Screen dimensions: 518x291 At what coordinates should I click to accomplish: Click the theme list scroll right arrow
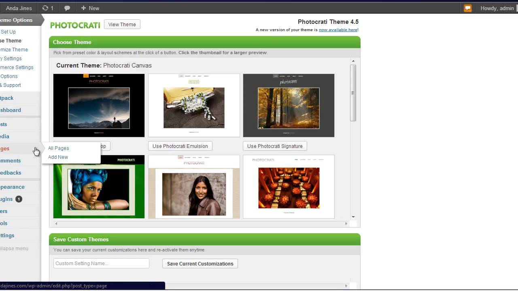coord(346,224)
